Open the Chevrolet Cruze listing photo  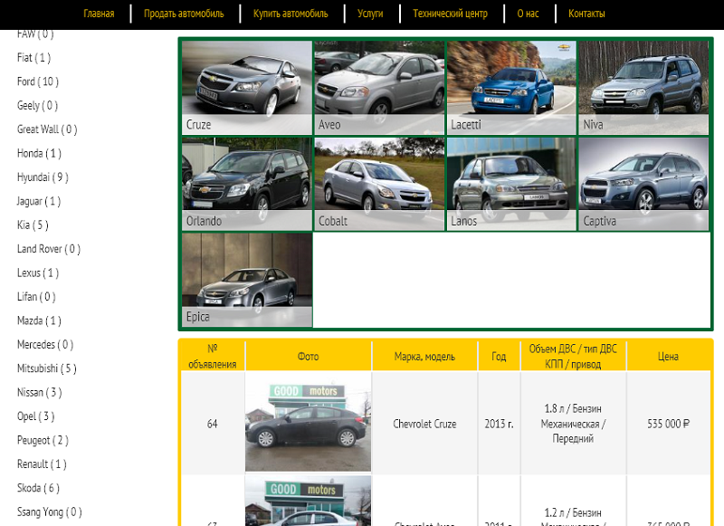click(x=308, y=424)
